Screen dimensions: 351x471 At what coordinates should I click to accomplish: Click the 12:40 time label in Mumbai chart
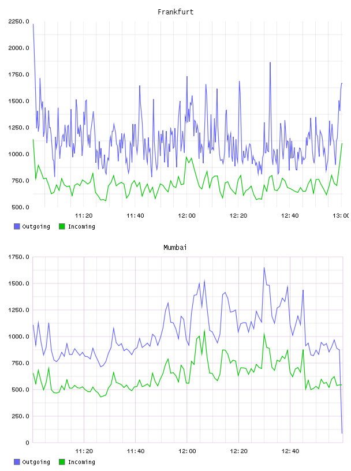coord(290,451)
